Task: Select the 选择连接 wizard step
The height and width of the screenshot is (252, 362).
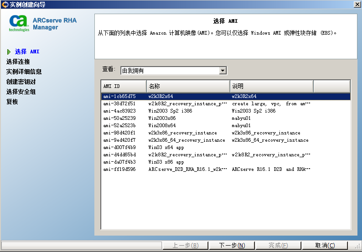Action: pos(18,62)
